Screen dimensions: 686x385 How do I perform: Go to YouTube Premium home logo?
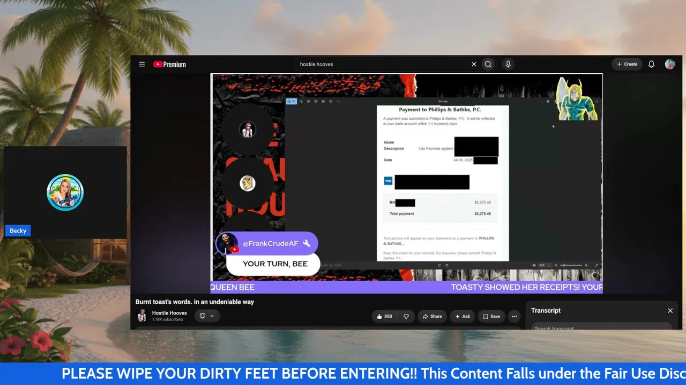(x=169, y=64)
